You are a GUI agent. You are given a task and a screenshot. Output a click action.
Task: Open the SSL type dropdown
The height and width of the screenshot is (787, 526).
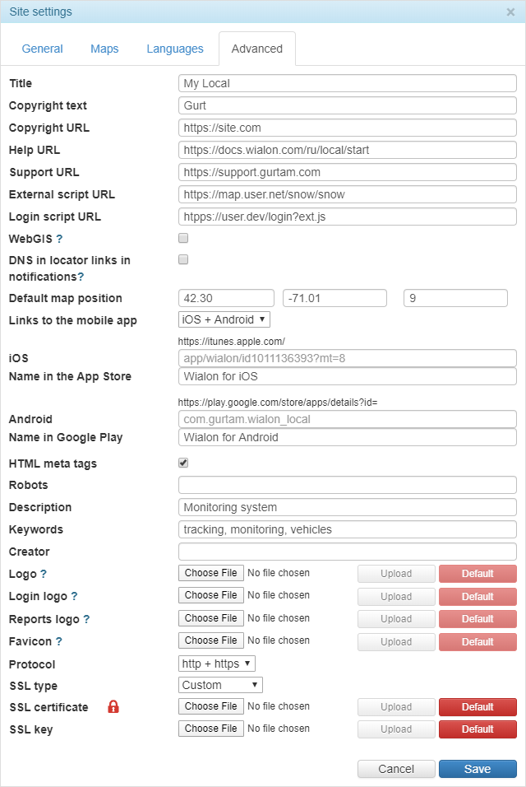[220, 685]
